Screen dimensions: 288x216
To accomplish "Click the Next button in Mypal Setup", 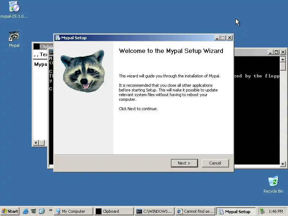I will pyautogui.click(x=184, y=163).
